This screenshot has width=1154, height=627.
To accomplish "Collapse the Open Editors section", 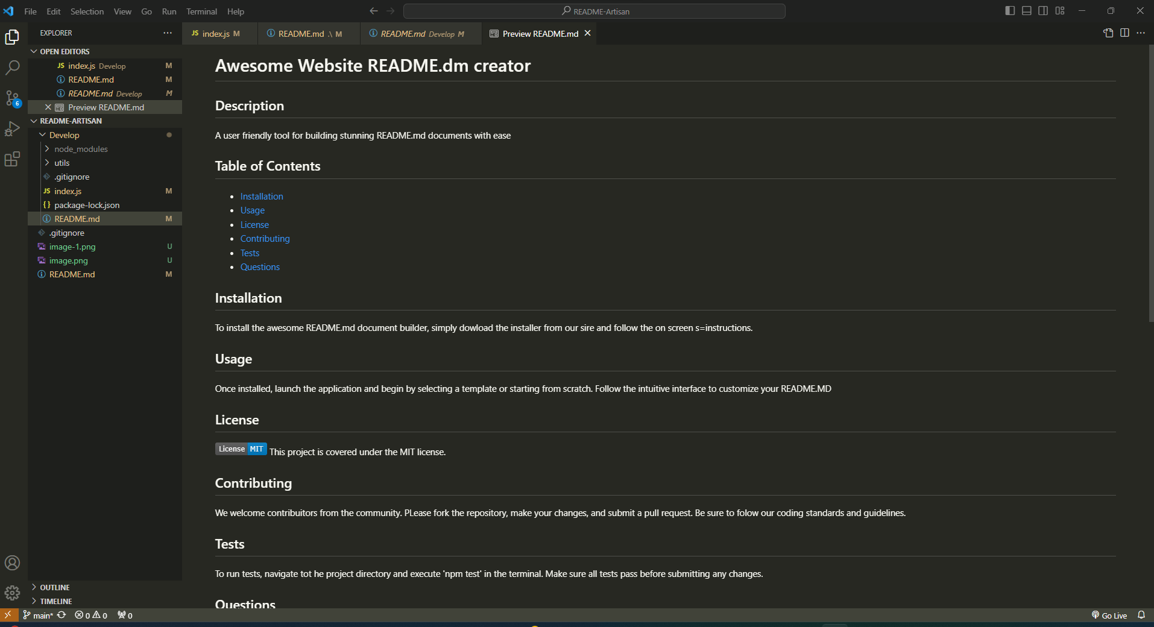I will tap(105, 51).
